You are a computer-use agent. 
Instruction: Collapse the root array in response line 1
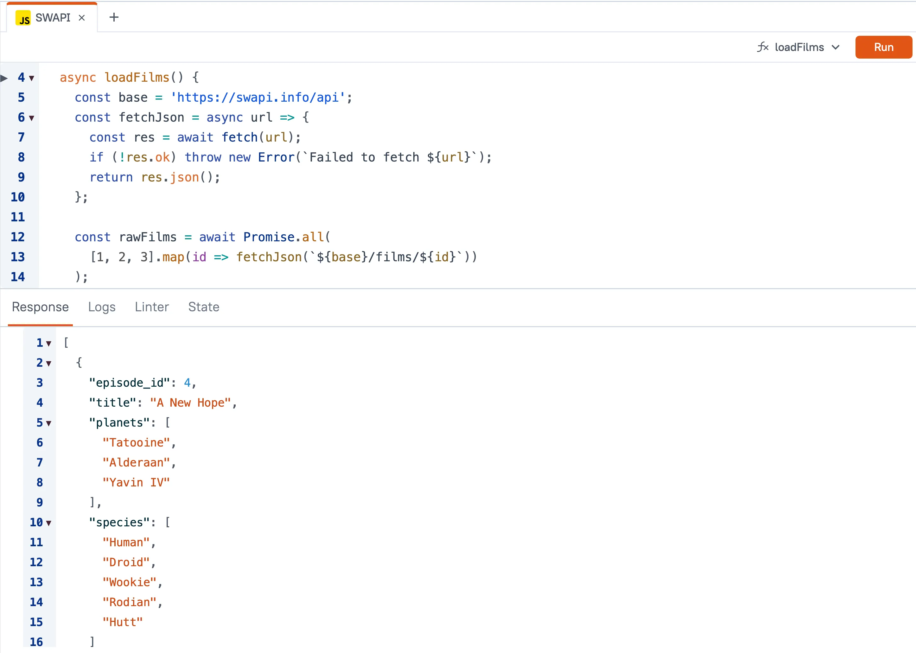49,343
